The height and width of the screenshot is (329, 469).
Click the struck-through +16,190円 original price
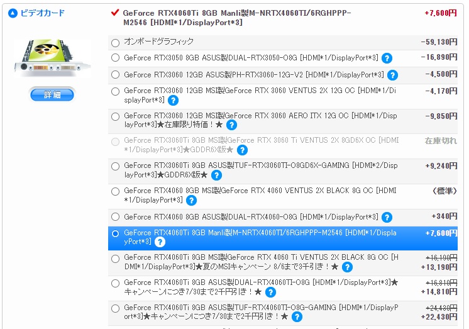[441, 257]
